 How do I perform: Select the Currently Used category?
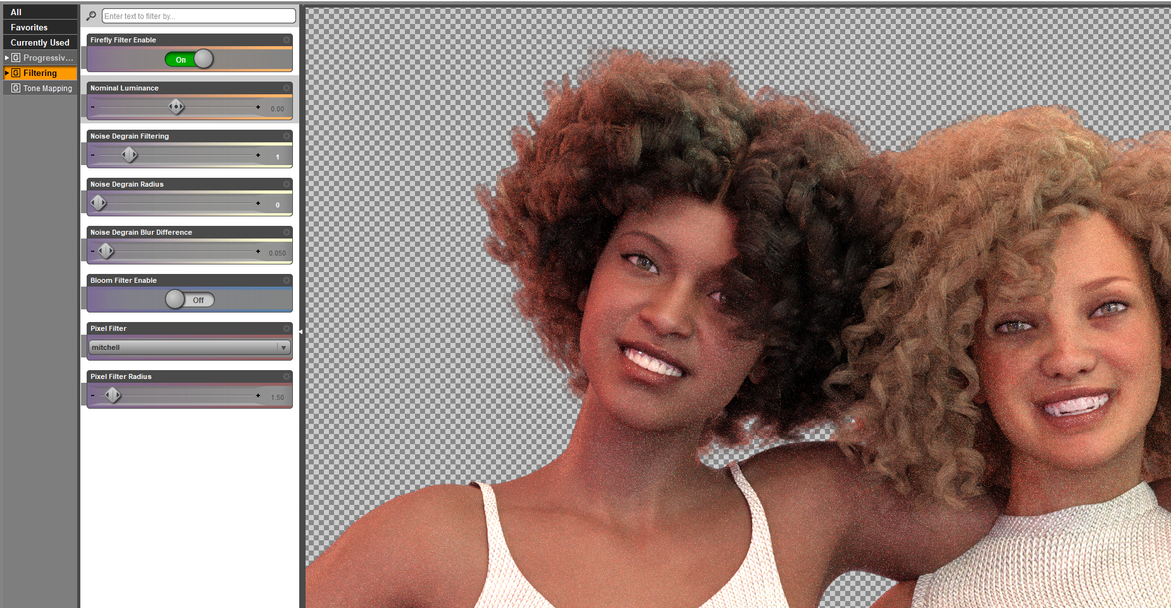point(39,42)
